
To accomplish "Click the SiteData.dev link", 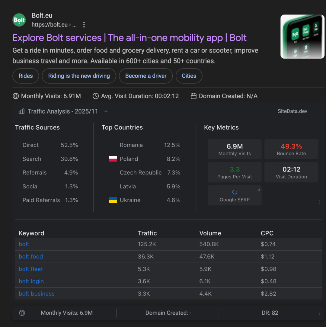I will [x=292, y=111].
